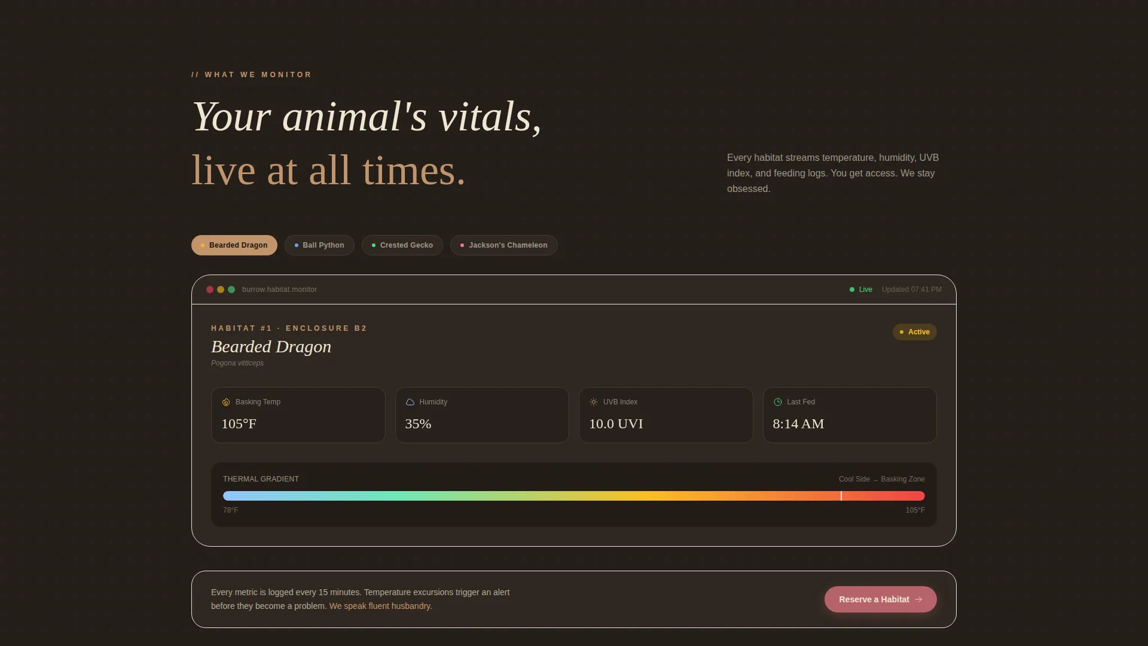This screenshot has height=646, width=1148.
Task: Click the 78°F cool-side label
Action: [x=230, y=510]
